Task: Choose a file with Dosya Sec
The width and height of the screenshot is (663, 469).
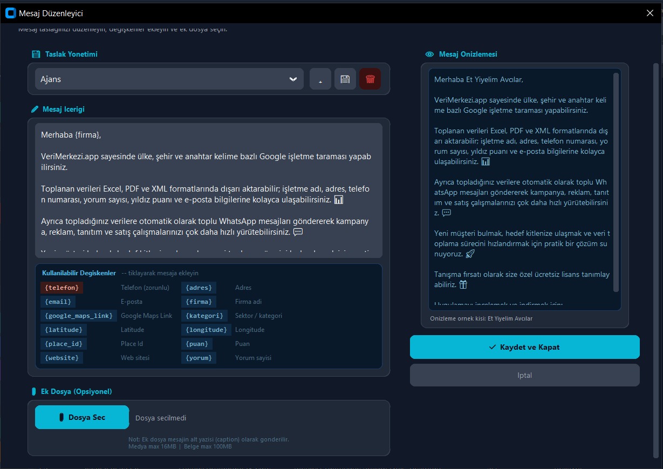Action: tap(82, 417)
